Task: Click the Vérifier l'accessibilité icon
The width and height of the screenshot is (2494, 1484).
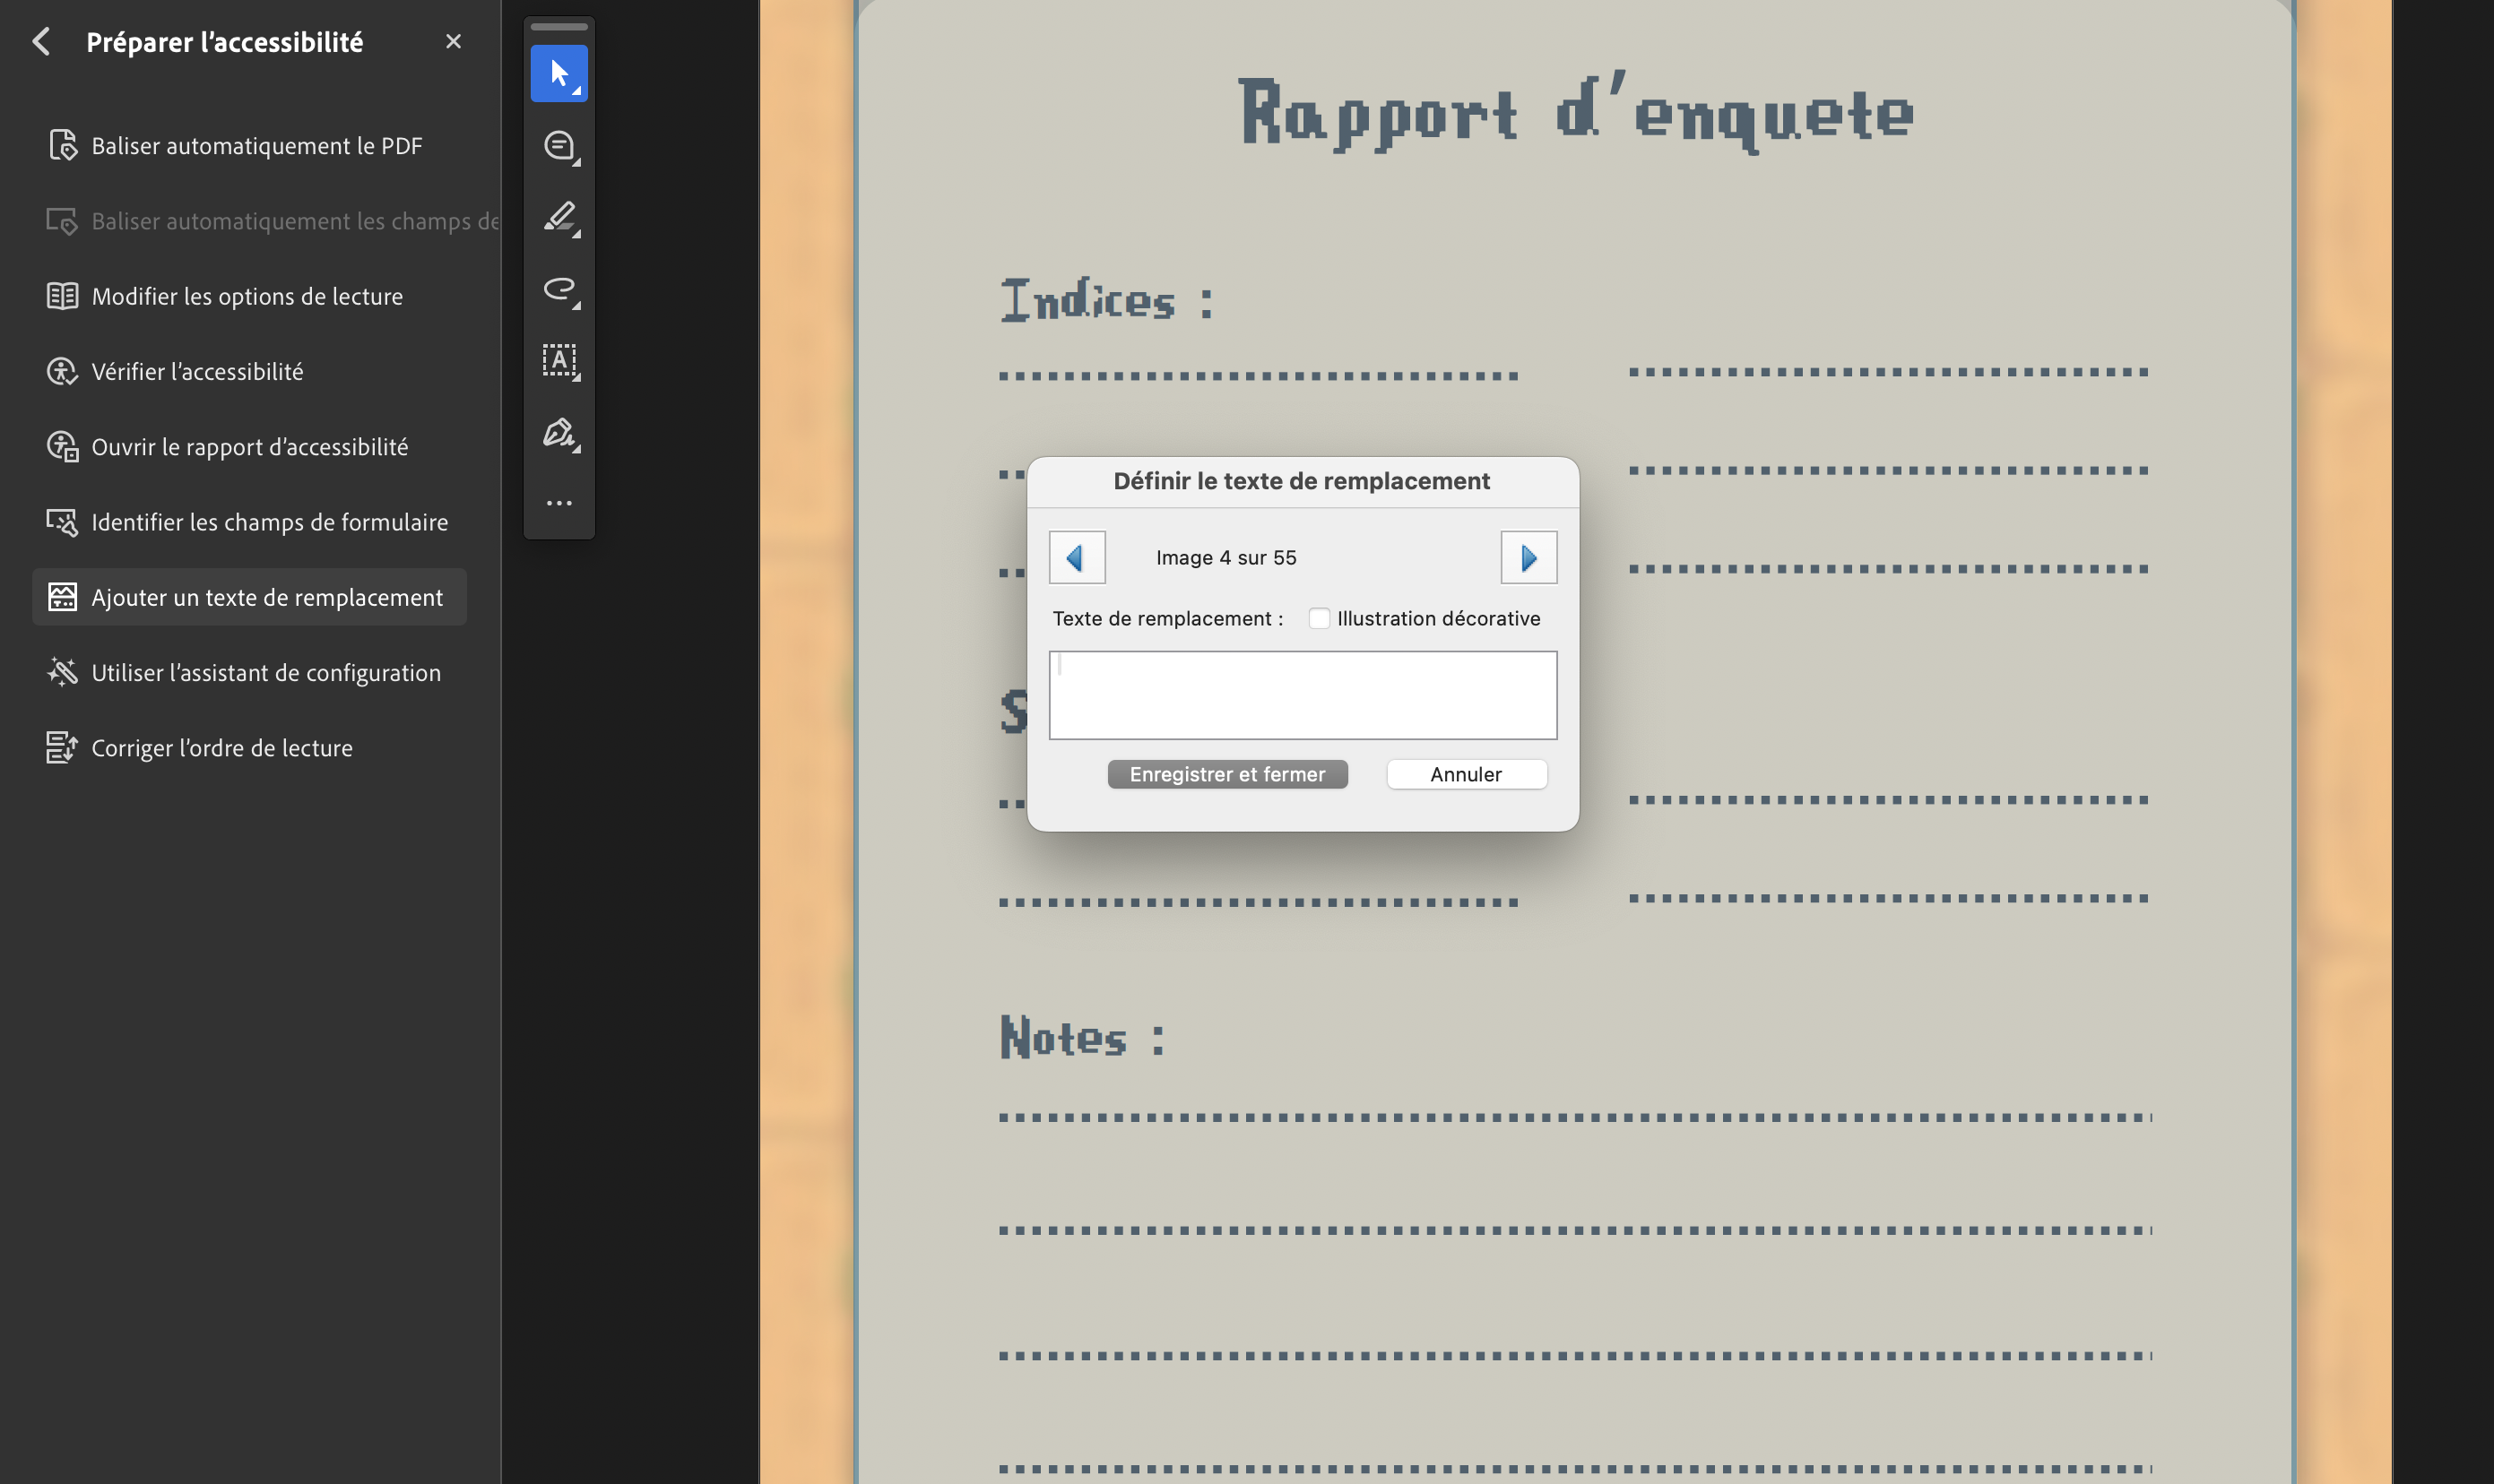Action: [x=62, y=371]
